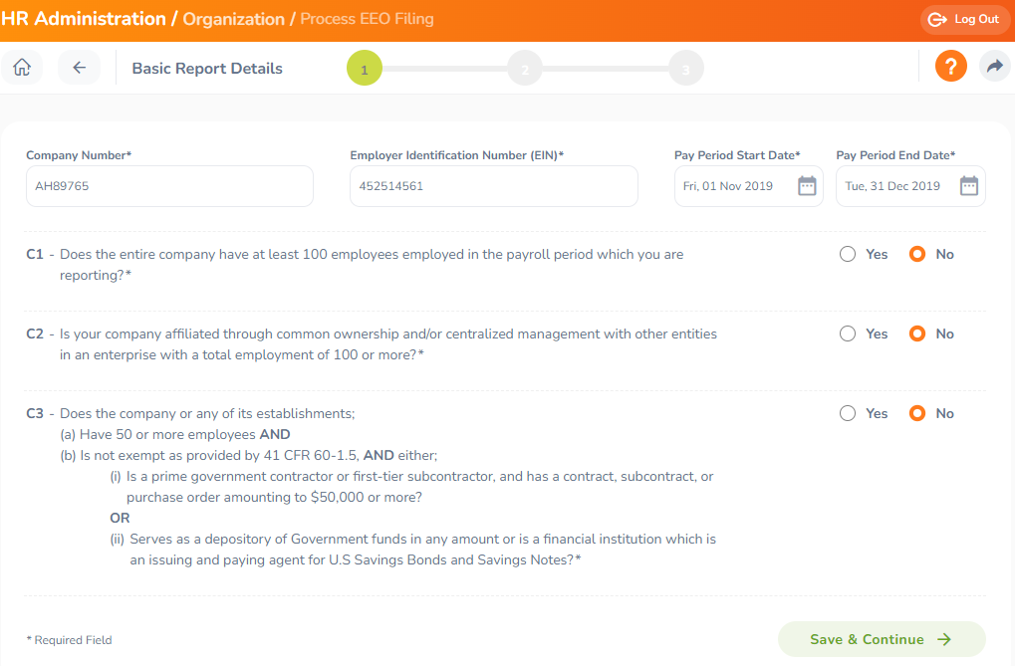Click the back arrow icon
Screen dimensions: 1015x666
[79, 68]
